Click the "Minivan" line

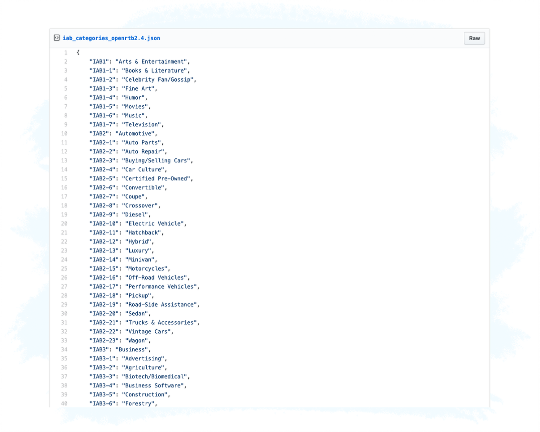pyautogui.click(x=123, y=260)
